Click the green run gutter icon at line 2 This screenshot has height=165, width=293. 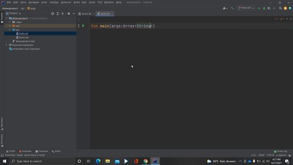click(83, 26)
